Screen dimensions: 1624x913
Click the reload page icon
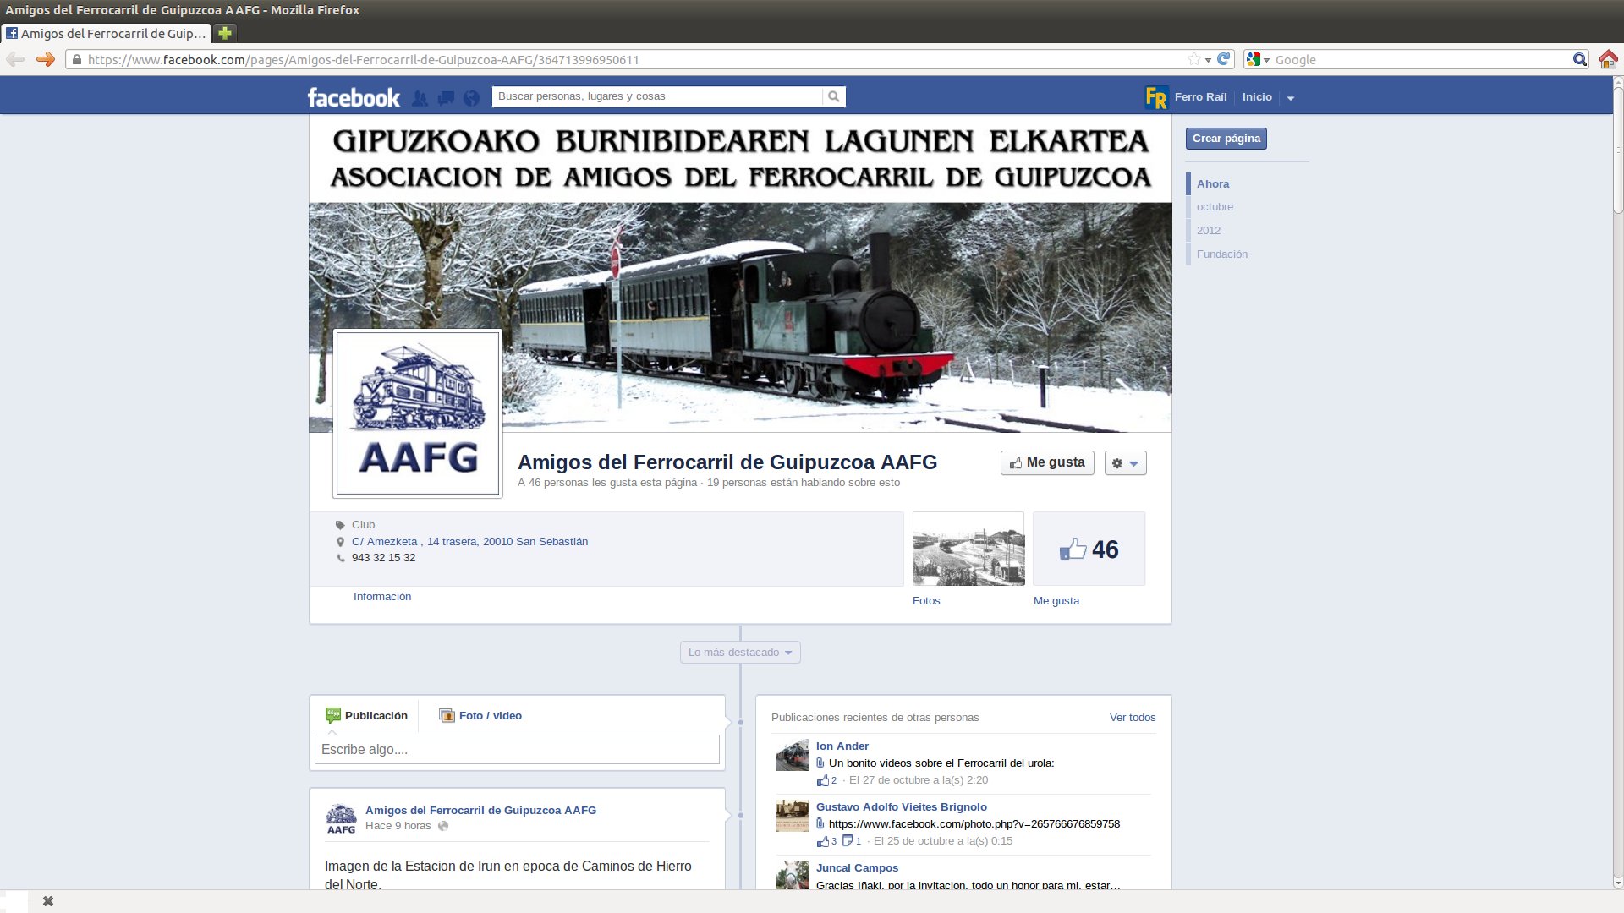1224,59
